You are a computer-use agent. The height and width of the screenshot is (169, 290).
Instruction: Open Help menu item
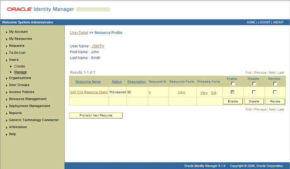click(12, 134)
